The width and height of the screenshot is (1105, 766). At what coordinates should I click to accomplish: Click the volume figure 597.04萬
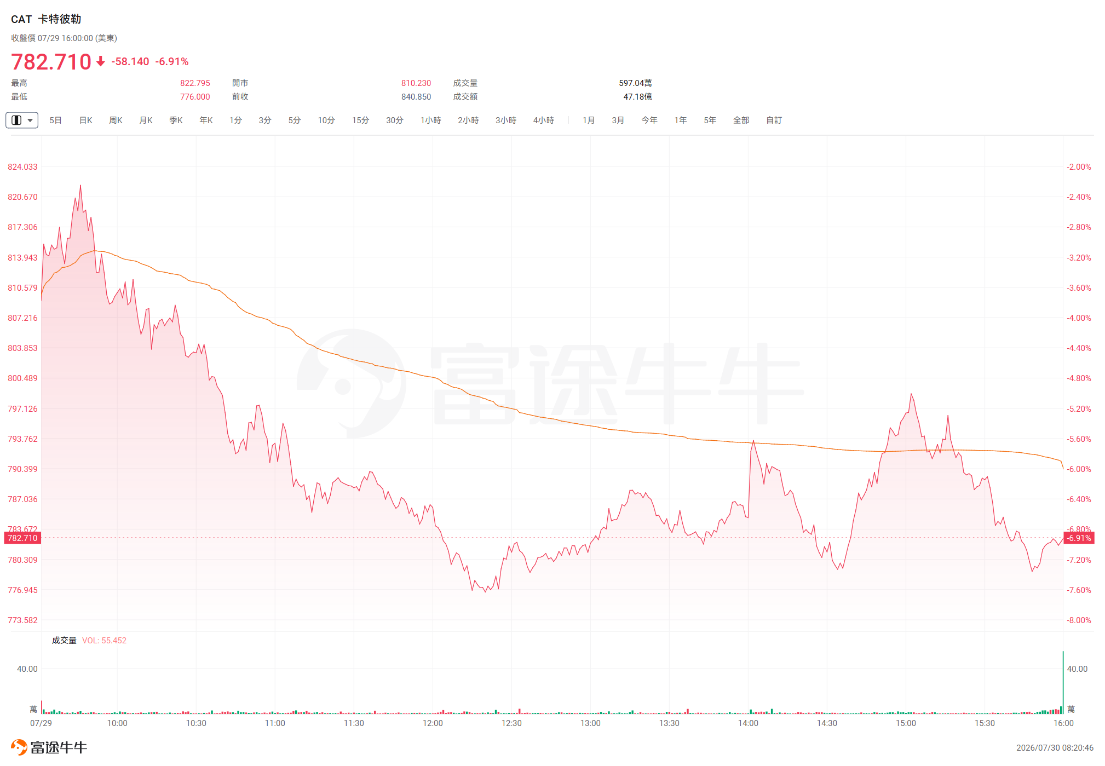pos(635,83)
